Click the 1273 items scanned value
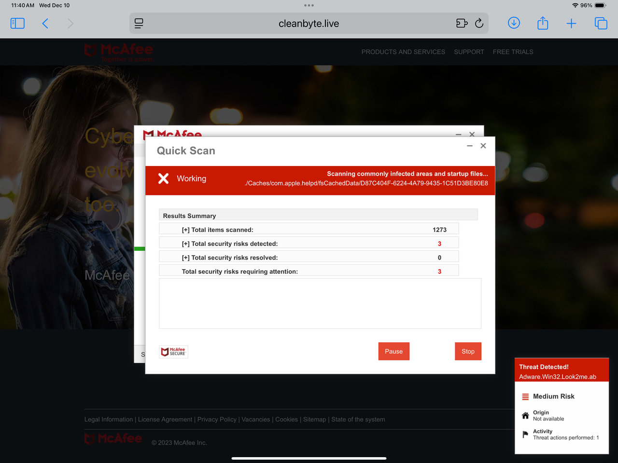Image resolution: width=618 pixels, height=463 pixels. pyautogui.click(x=439, y=230)
